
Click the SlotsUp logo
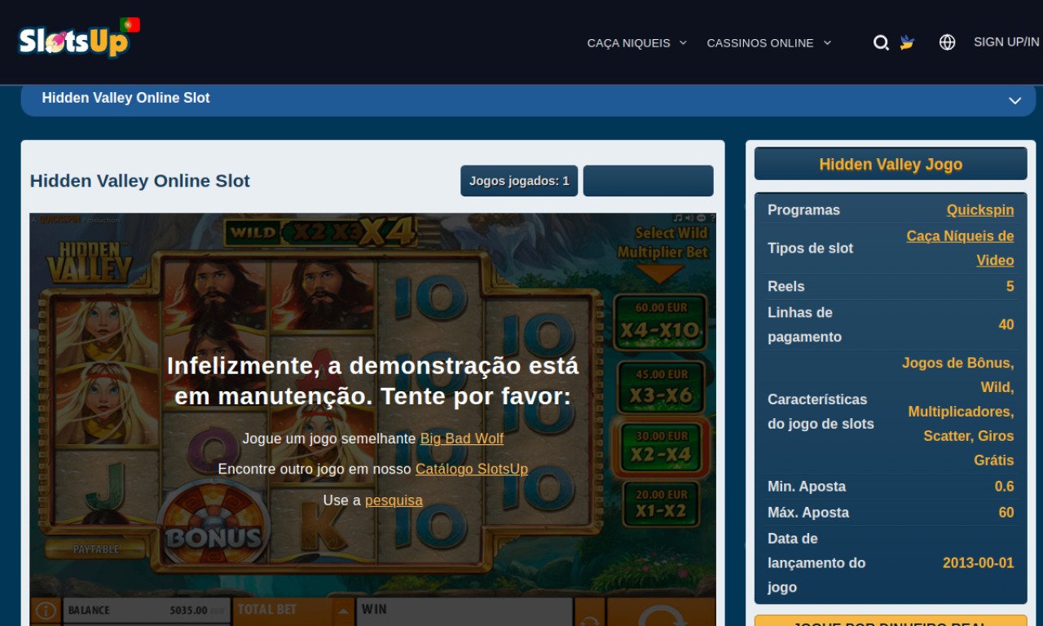pyautogui.click(x=74, y=41)
